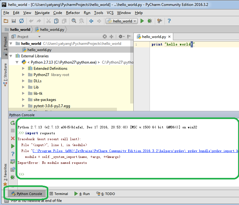Redo with the right curved arrow
This screenshot has height=205, width=239.
[39, 21]
